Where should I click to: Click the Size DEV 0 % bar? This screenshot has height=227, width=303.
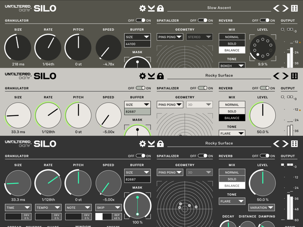coord(18,217)
